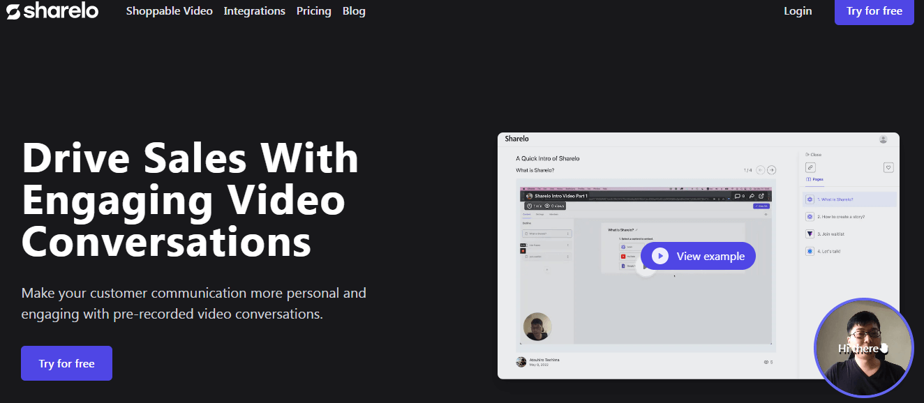Select page 1. What is Sharelo?
This screenshot has width=924, height=403.
tap(850, 199)
